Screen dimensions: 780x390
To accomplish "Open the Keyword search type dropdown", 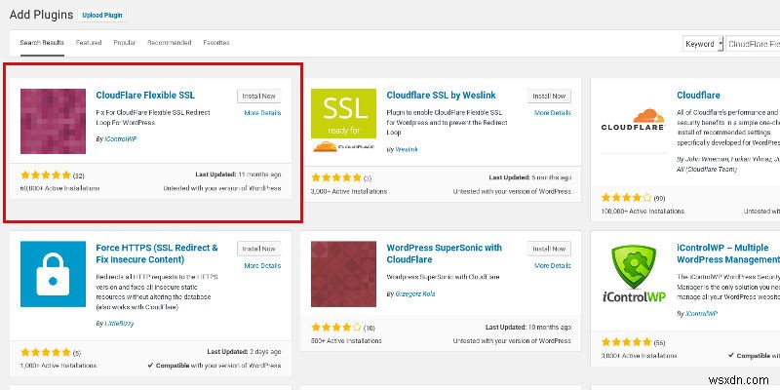I will [704, 44].
